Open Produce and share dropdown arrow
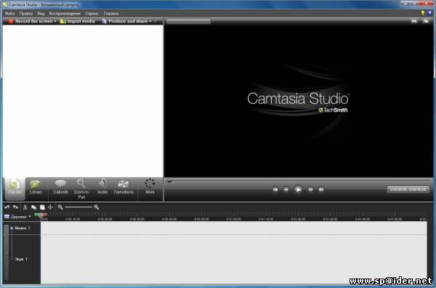Viewport: 436px width, 288px height. [150, 21]
